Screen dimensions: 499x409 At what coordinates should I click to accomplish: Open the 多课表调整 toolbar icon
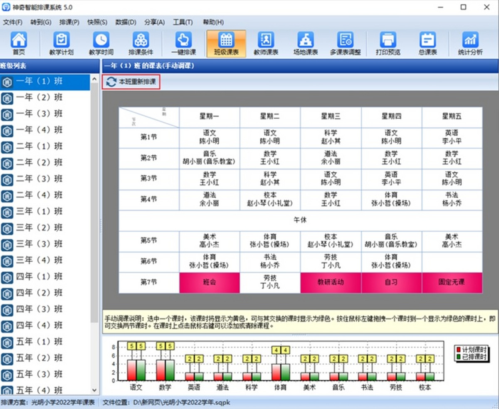[346, 44]
